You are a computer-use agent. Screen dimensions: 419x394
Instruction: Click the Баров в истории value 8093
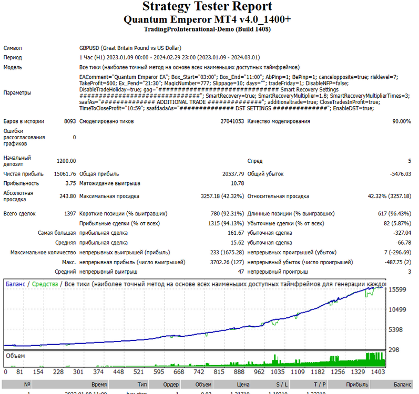(70, 121)
